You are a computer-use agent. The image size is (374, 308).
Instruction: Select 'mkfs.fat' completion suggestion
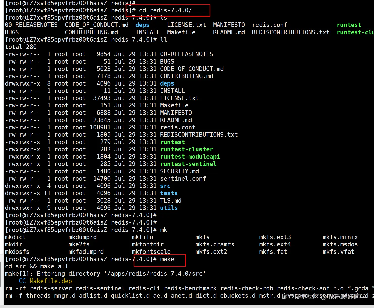pyautogui.click(x=273, y=252)
